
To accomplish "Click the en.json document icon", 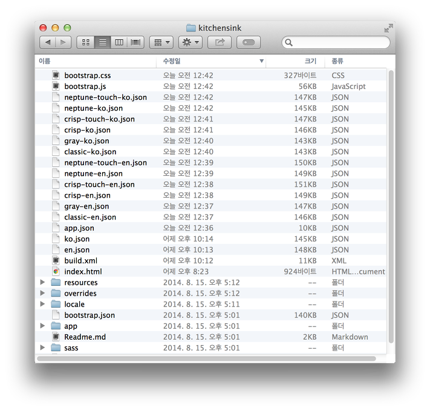I will 56,250.
